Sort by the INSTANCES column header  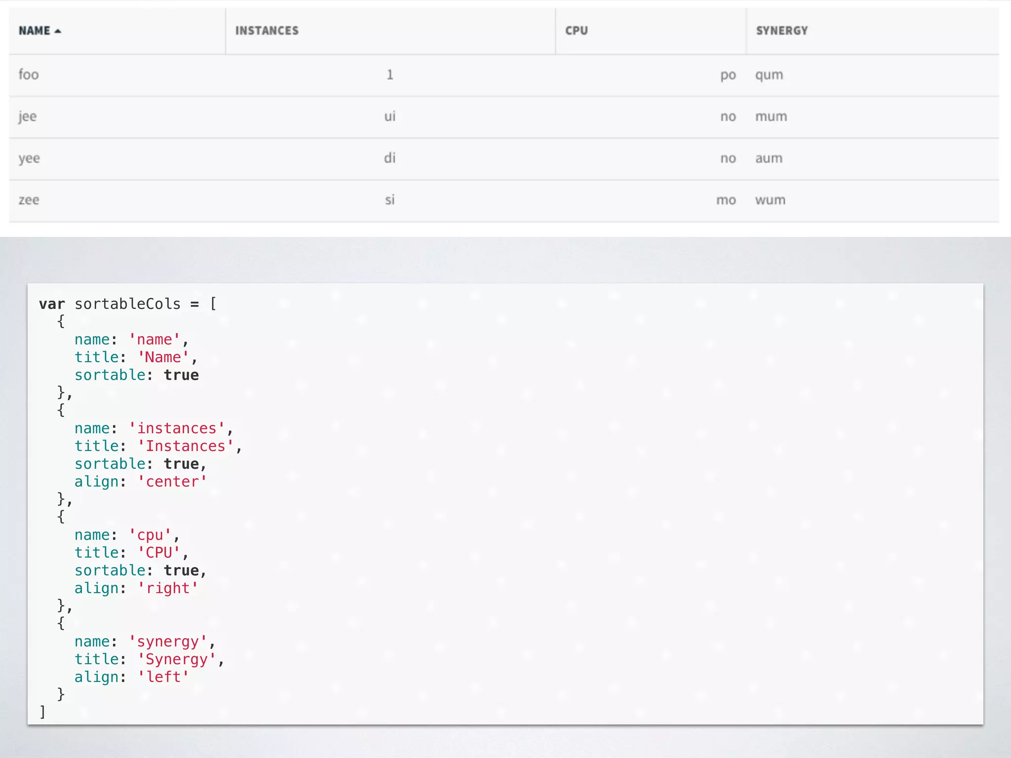pyautogui.click(x=267, y=31)
